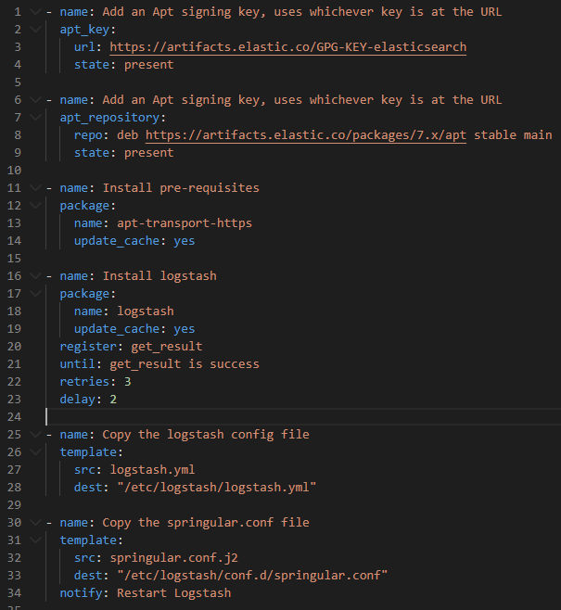Click 'logstash.yml' src value on line 27

152,470
